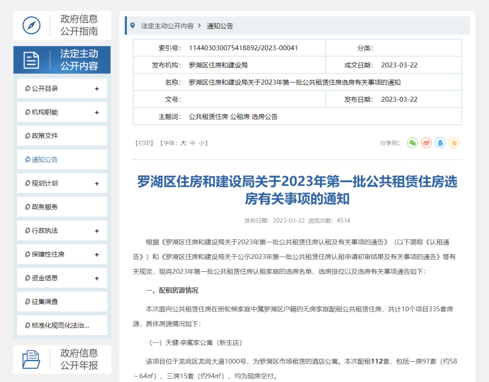The image size is (489, 382).
Task: Click the 打印 print link
Action: [x=144, y=143]
